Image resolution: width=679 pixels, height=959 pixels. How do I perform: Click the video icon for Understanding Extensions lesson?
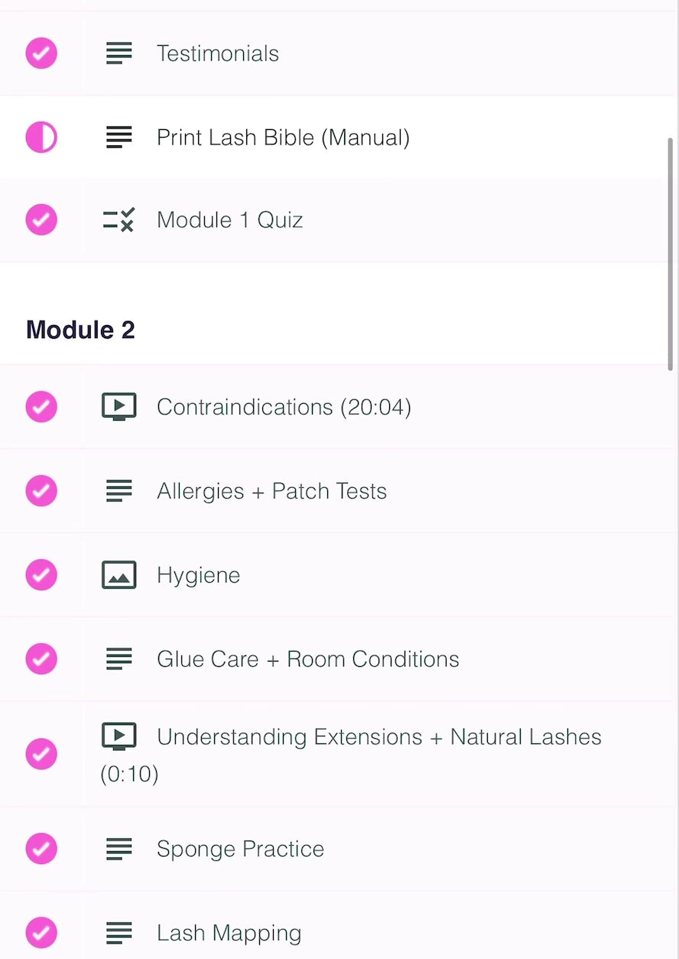(119, 736)
